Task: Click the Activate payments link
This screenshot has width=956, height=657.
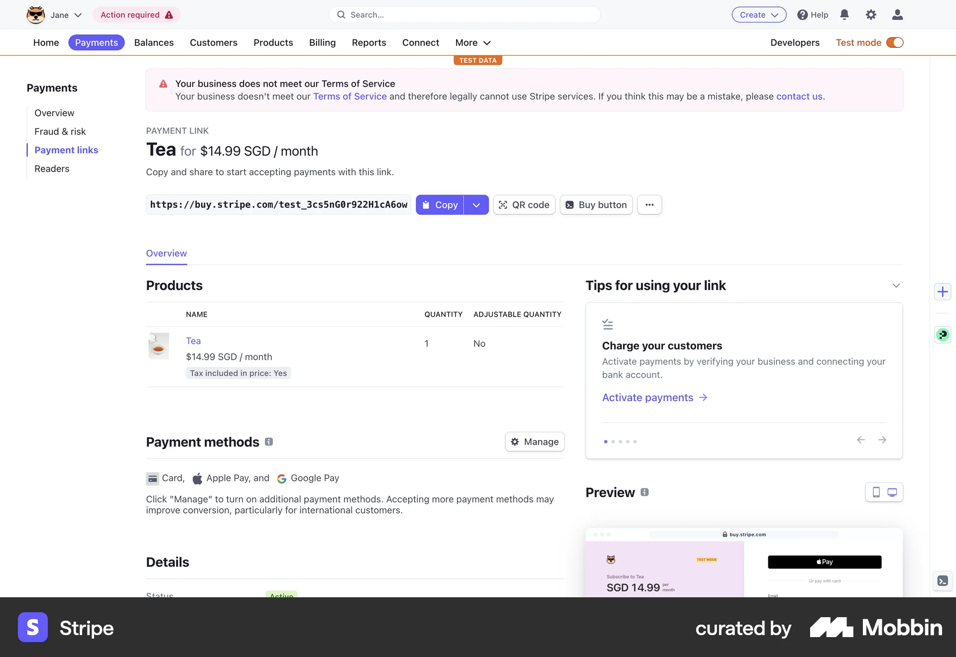Action: pos(647,397)
